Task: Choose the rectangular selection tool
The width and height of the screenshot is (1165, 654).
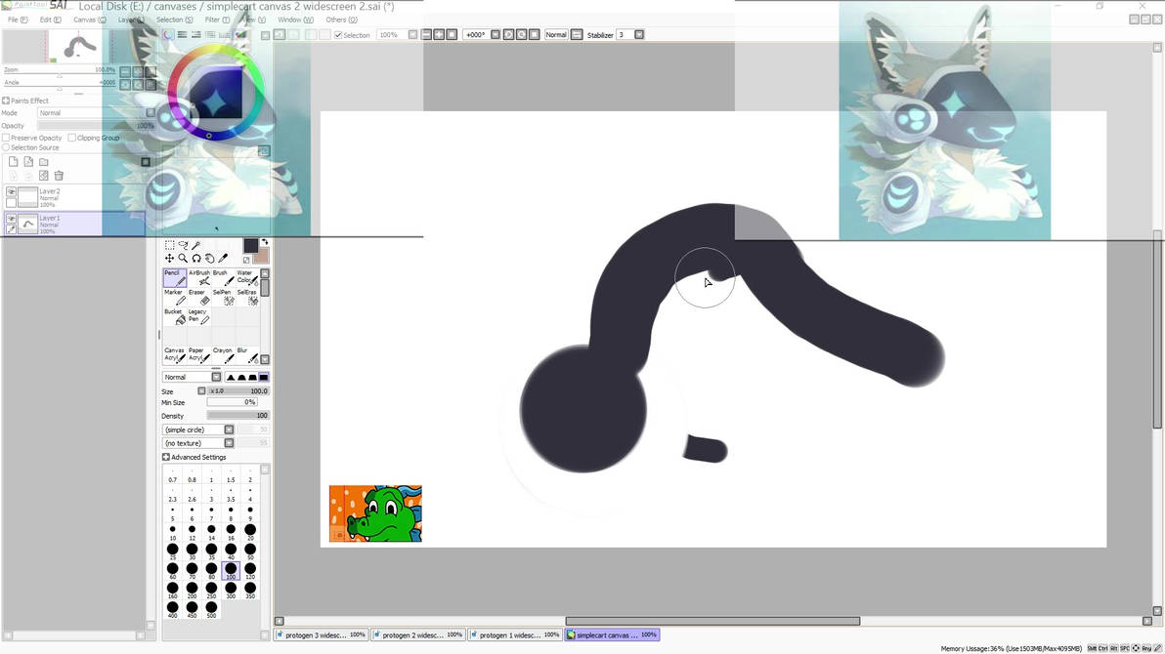Action: coord(169,245)
